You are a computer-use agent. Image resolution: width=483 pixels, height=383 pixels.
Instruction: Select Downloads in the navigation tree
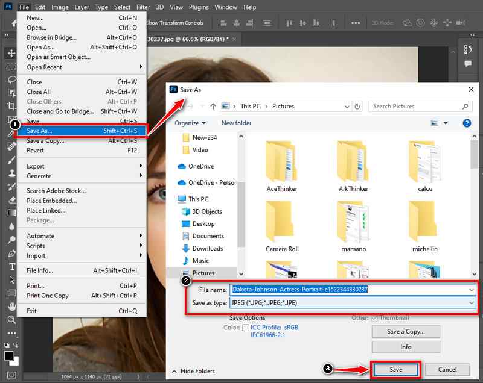207,248
